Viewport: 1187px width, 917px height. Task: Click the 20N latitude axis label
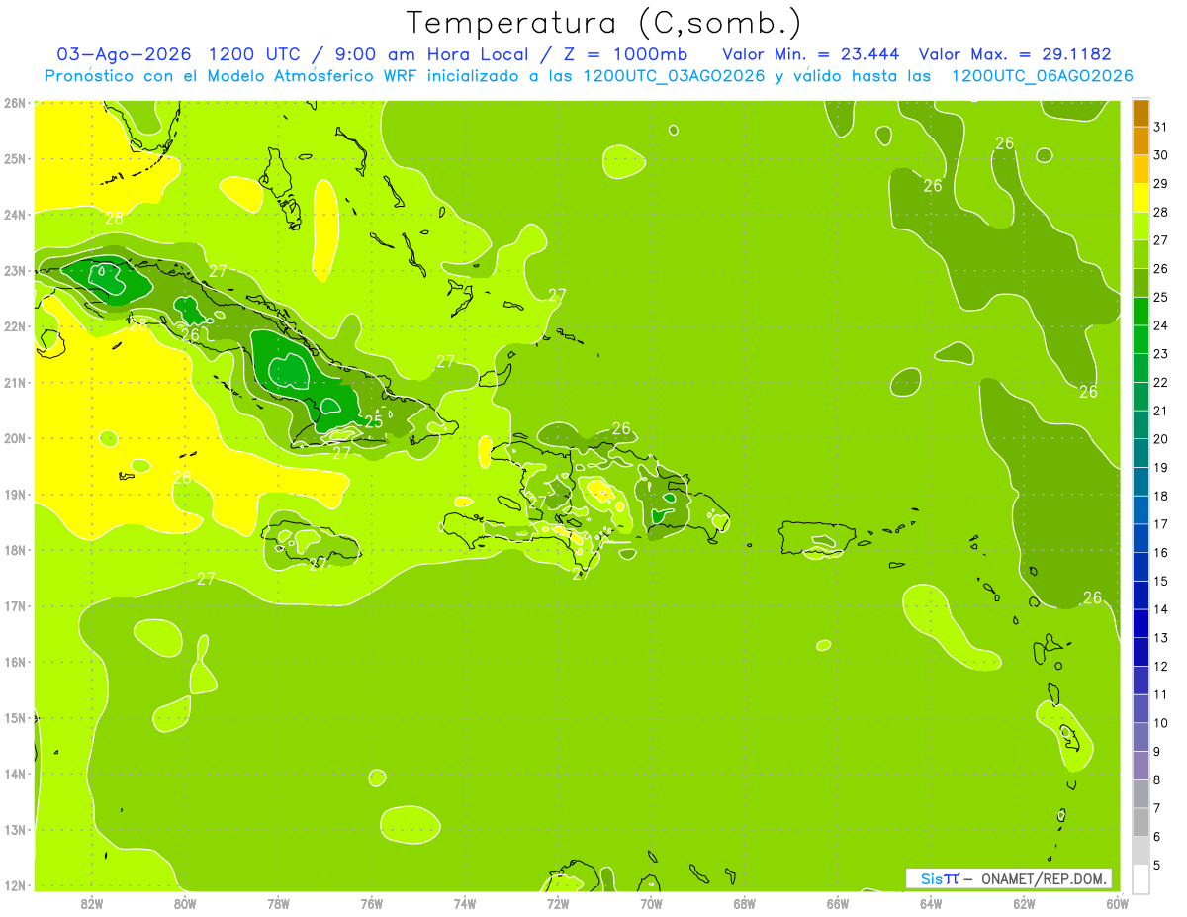[x=15, y=438]
